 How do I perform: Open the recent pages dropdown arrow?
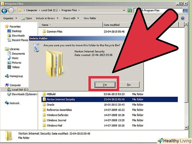(x=16, y=11)
